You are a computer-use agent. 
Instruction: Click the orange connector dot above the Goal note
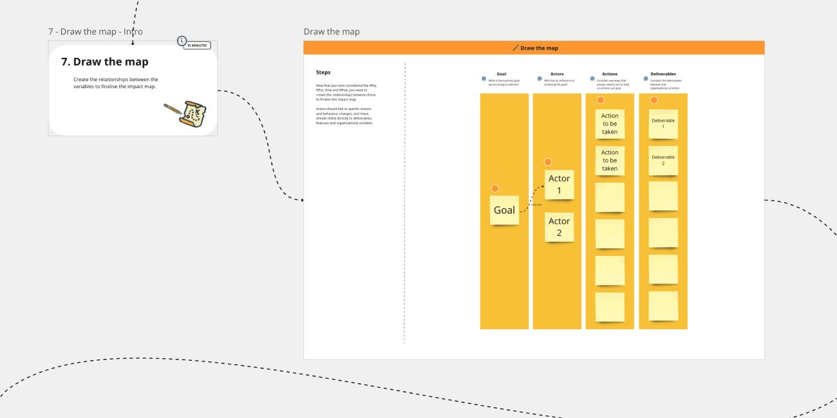click(495, 188)
